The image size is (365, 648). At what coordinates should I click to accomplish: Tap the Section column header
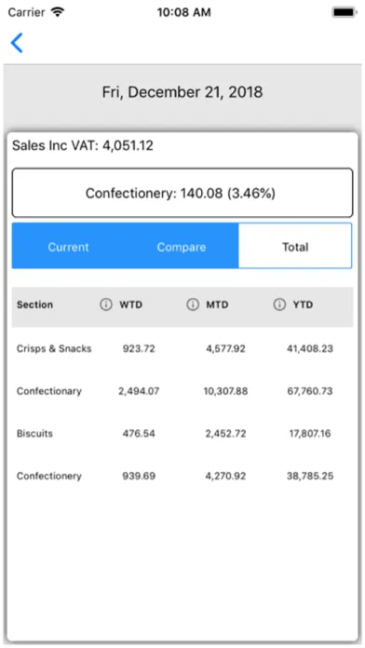(x=34, y=304)
